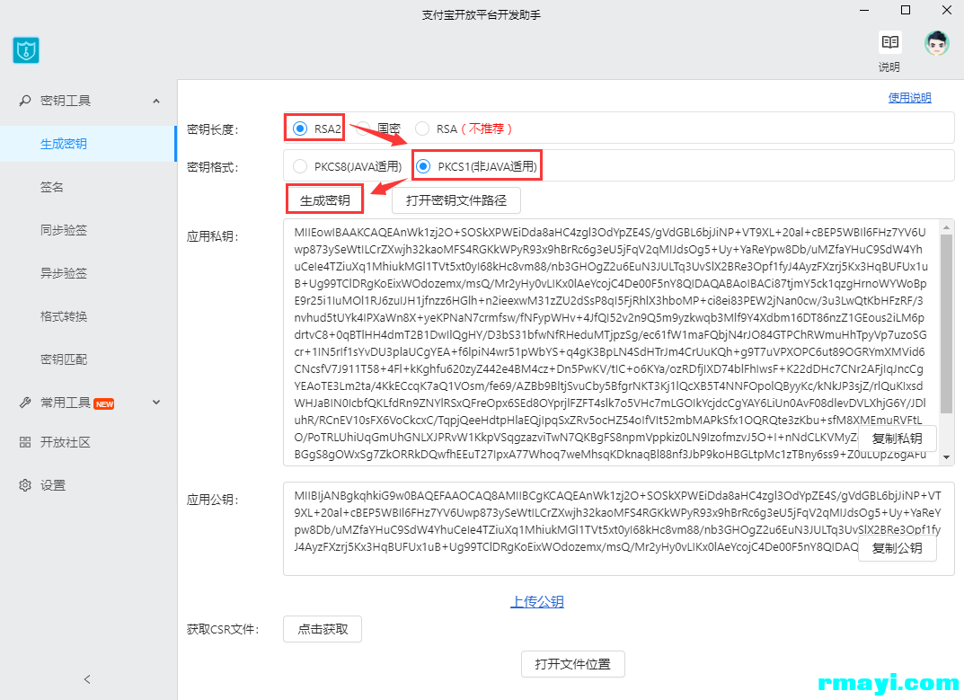Screen dimensions: 964x700
Task: Click the 复制公钥 button
Action: click(897, 548)
